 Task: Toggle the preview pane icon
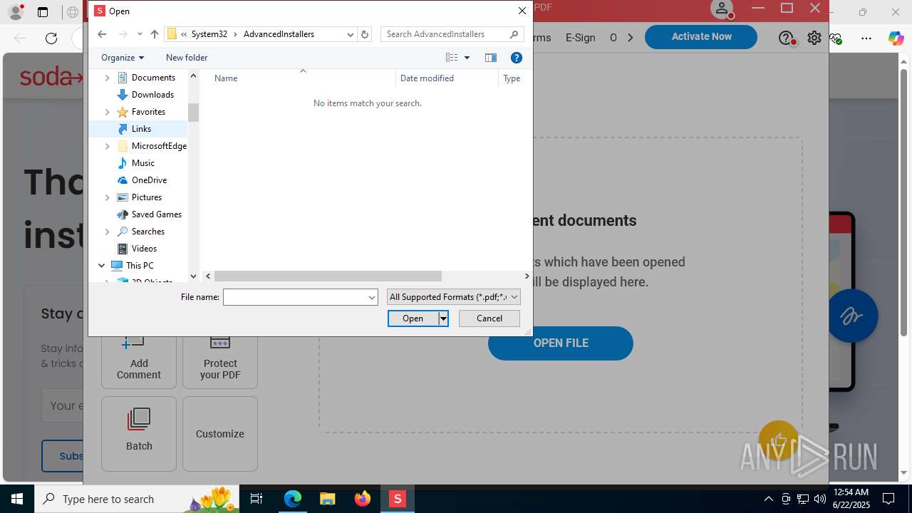tap(490, 58)
